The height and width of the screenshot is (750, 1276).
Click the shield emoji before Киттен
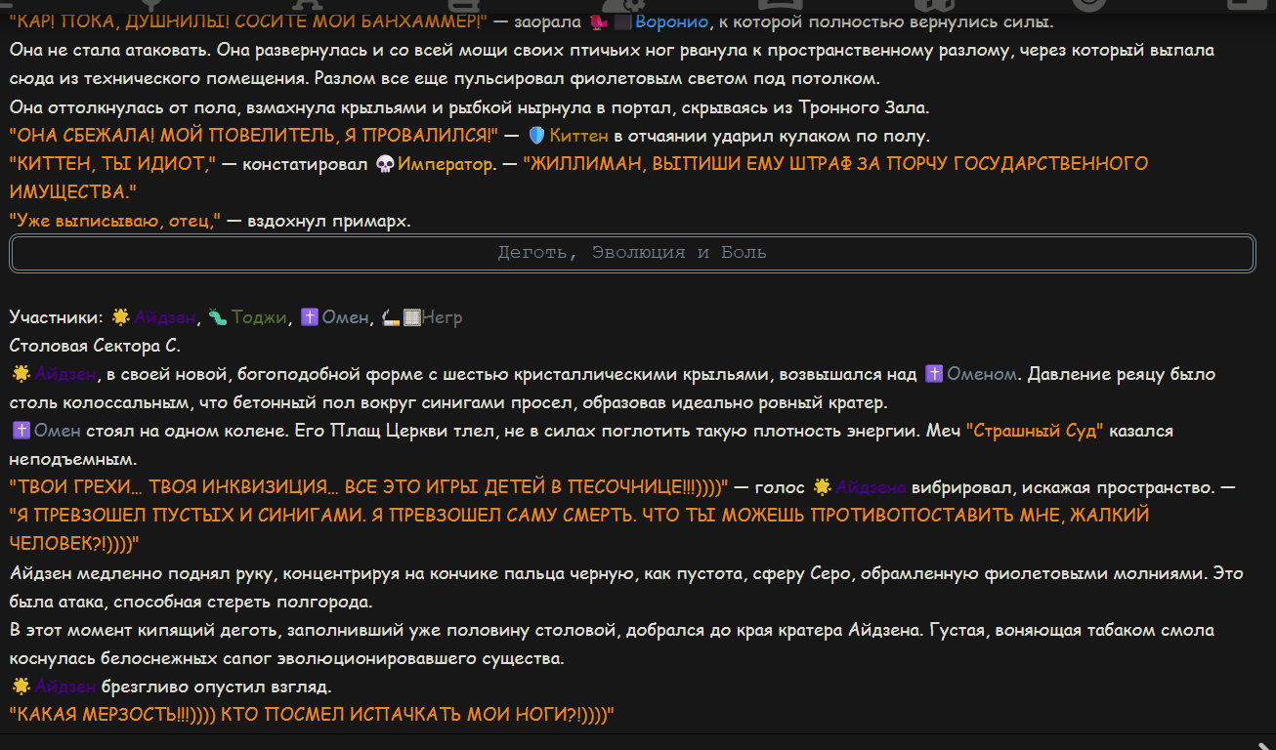[x=536, y=136]
